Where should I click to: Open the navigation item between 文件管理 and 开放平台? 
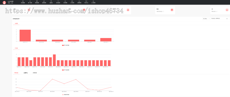(79, 2)
